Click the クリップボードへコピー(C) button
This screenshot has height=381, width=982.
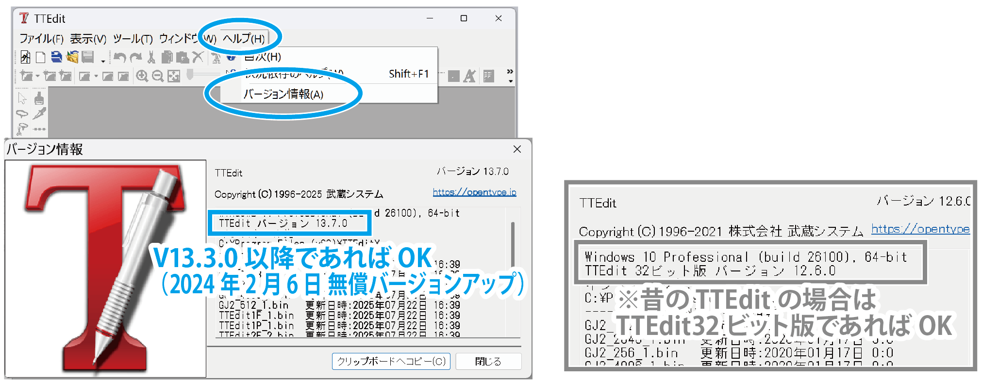391,361
